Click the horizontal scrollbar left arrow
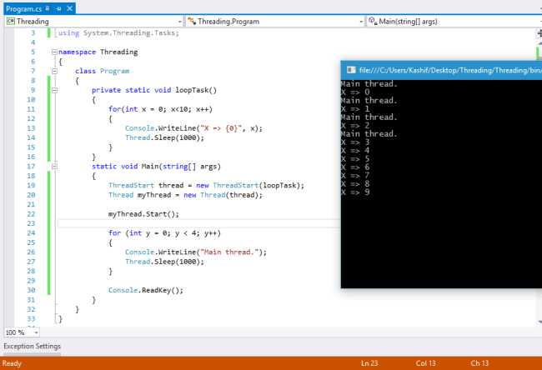Screen dimensions: 542x370 (44, 332)
